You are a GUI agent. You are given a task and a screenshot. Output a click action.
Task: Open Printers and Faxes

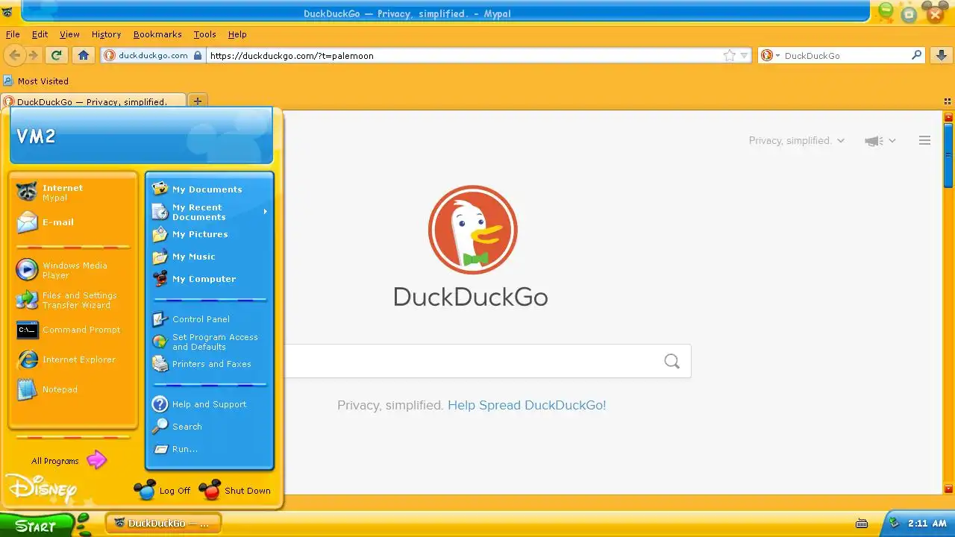[x=209, y=364]
